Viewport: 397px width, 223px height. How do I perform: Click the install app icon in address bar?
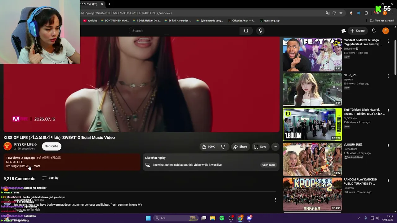(x=334, y=13)
